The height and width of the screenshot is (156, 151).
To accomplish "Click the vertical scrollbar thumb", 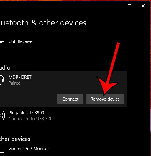I will tap(149, 80).
